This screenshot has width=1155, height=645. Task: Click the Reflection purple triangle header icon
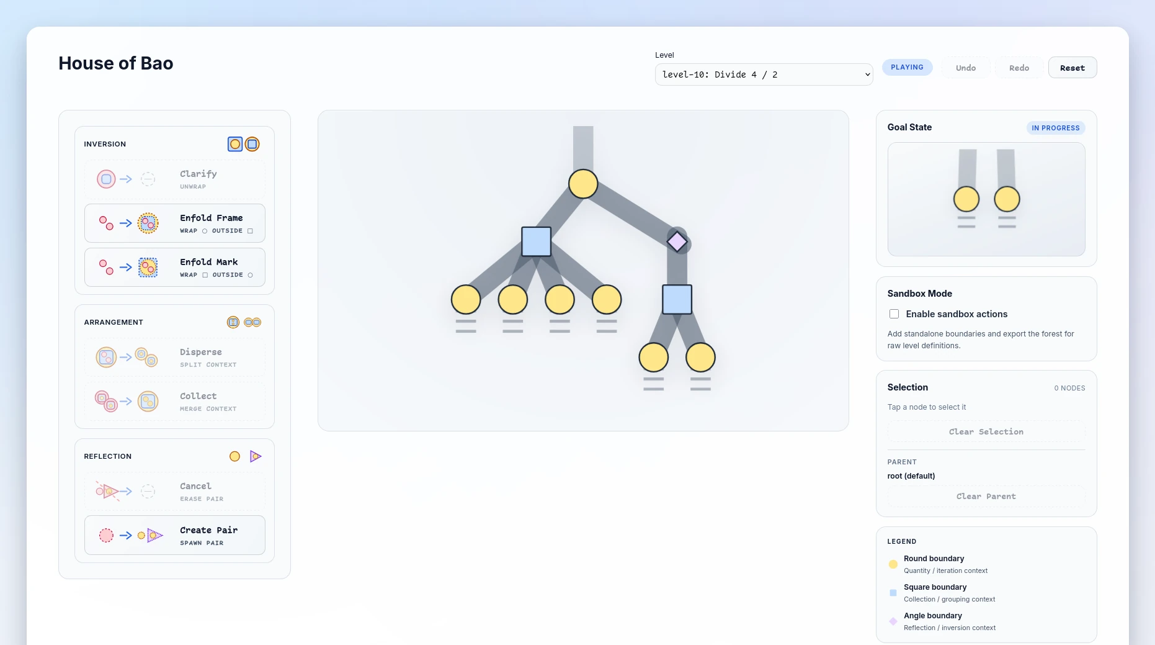coord(255,457)
